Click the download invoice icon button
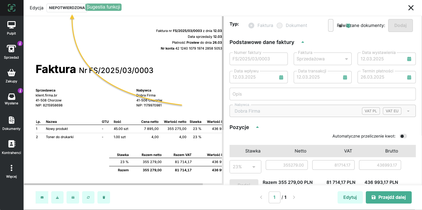This screenshot has height=210, width=422. (x=57, y=197)
